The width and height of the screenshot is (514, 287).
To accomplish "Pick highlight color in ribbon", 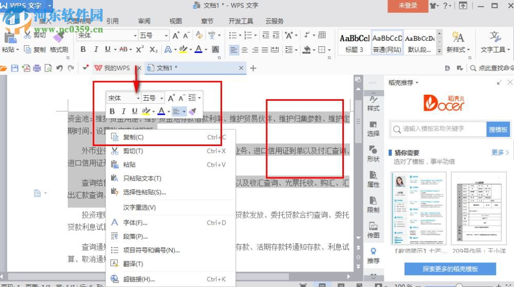I will (183, 49).
